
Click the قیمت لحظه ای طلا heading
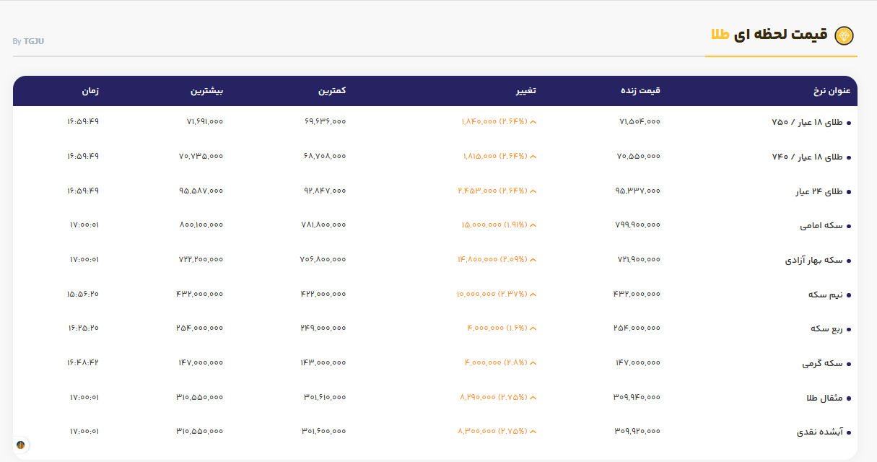click(770, 35)
